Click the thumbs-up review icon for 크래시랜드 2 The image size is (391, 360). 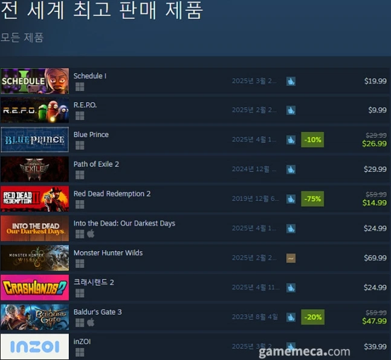tap(291, 287)
